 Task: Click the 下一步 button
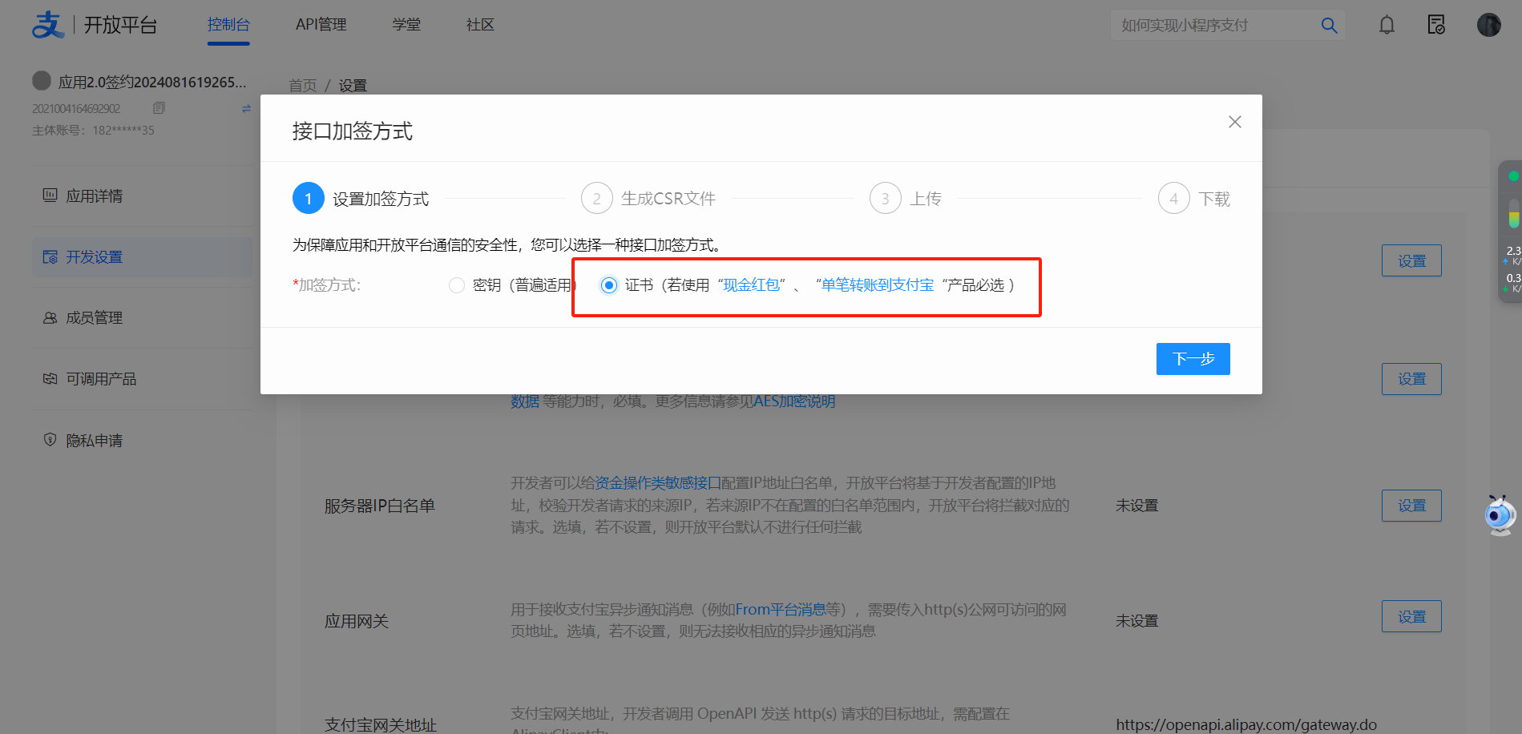tap(1193, 359)
